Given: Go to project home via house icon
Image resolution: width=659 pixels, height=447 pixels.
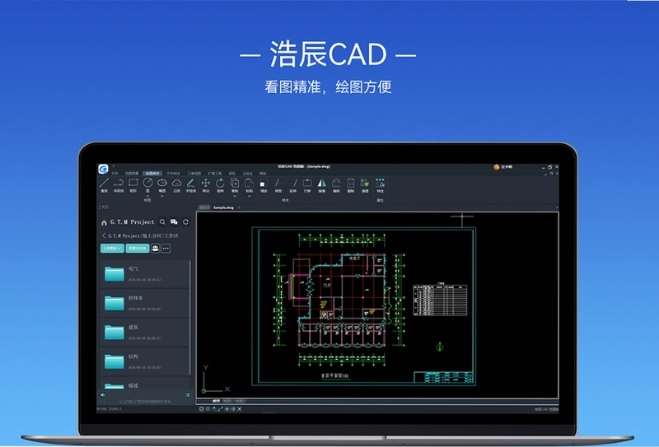Looking at the screenshot, I should (105, 222).
